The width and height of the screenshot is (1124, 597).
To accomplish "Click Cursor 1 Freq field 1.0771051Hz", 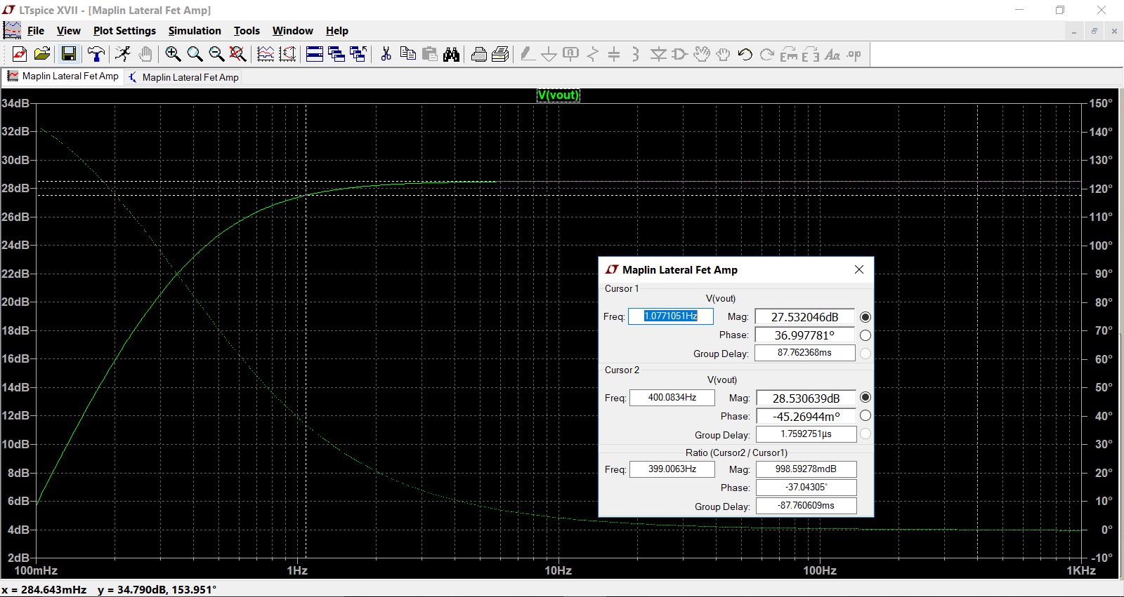I will 671,316.
